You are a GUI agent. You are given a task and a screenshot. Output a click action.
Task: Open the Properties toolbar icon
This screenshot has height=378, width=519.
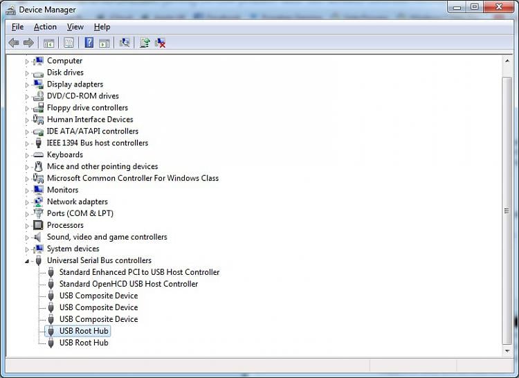click(69, 43)
